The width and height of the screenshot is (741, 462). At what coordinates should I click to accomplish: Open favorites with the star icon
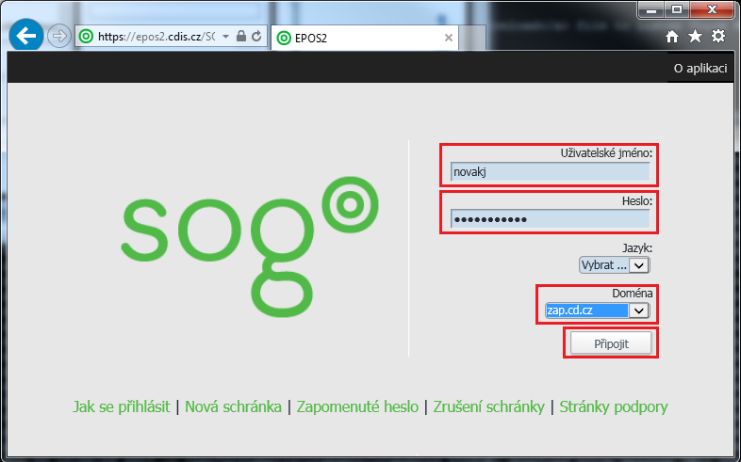click(x=695, y=37)
